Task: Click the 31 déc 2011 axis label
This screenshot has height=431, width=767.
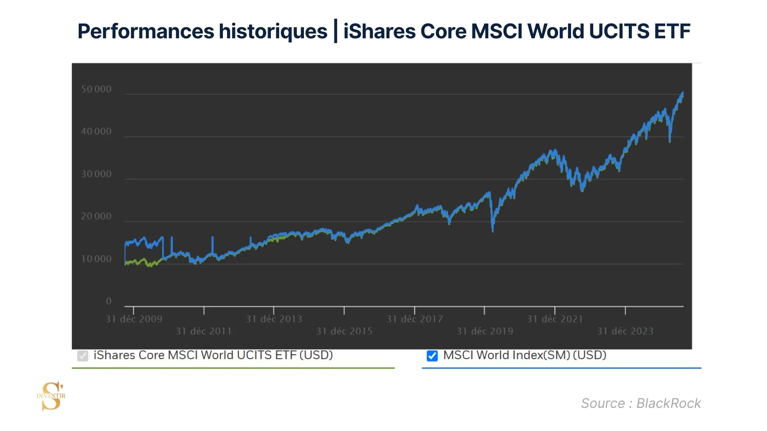Action: pos(204,331)
